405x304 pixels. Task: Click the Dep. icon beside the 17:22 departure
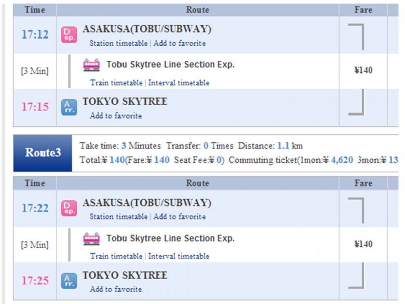69,208
